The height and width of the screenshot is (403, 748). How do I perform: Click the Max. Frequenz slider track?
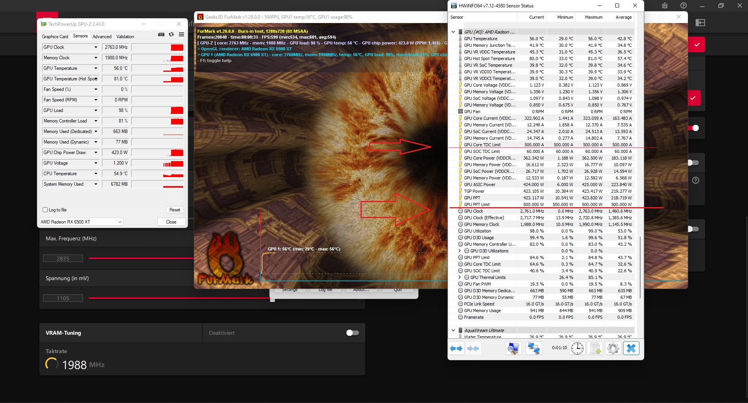coord(141,258)
